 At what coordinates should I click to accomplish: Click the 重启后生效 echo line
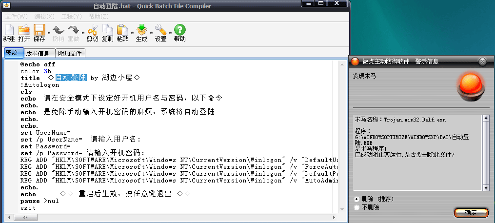(x=105, y=194)
